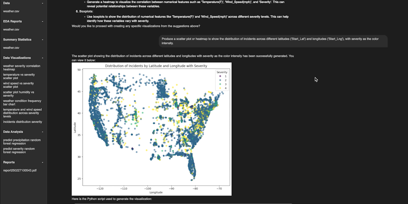Open incidents distribution severity visualization
408x204 pixels.
23,122
